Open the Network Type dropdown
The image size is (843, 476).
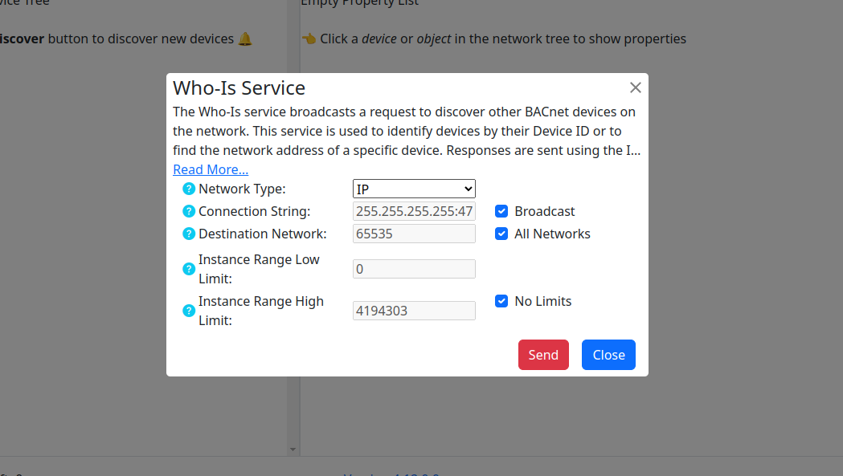414,189
